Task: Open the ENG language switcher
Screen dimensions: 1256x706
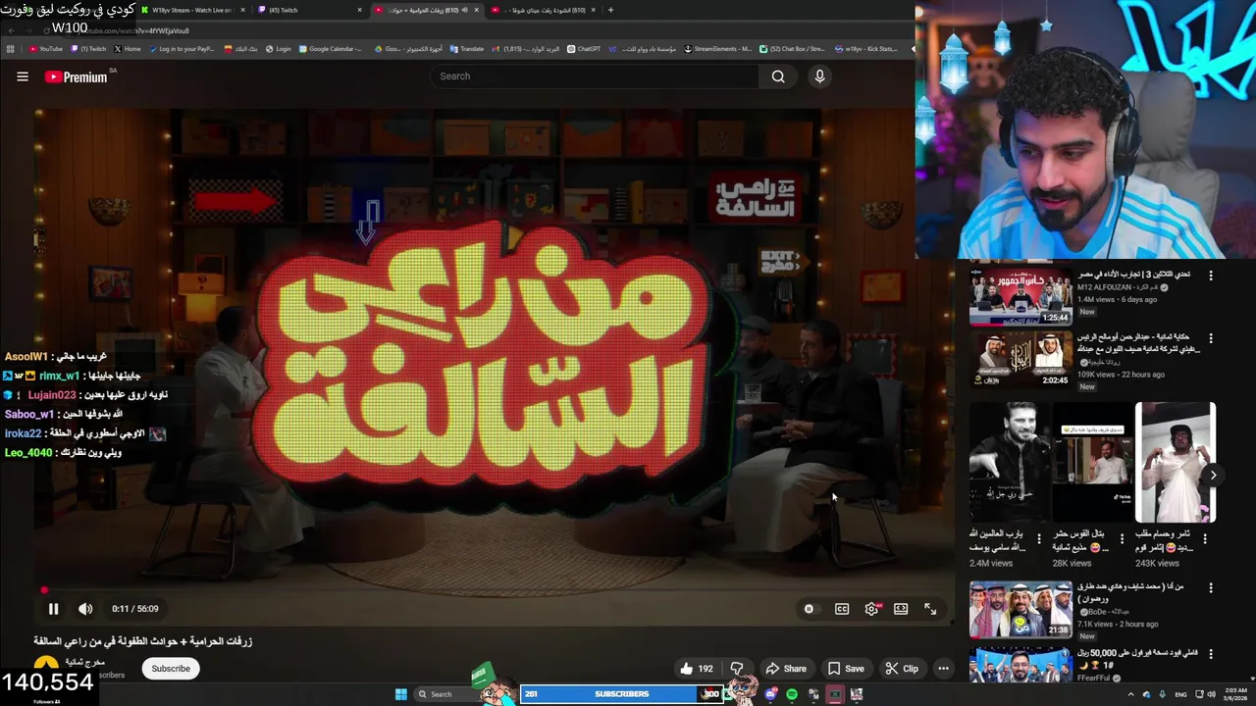Action: (x=1180, y=694)
